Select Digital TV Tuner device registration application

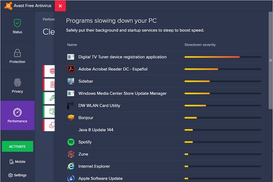(122, 57)
